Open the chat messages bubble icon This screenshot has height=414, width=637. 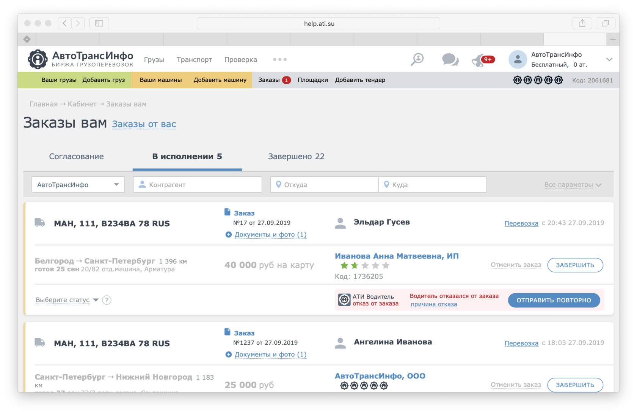click(450, 59)
